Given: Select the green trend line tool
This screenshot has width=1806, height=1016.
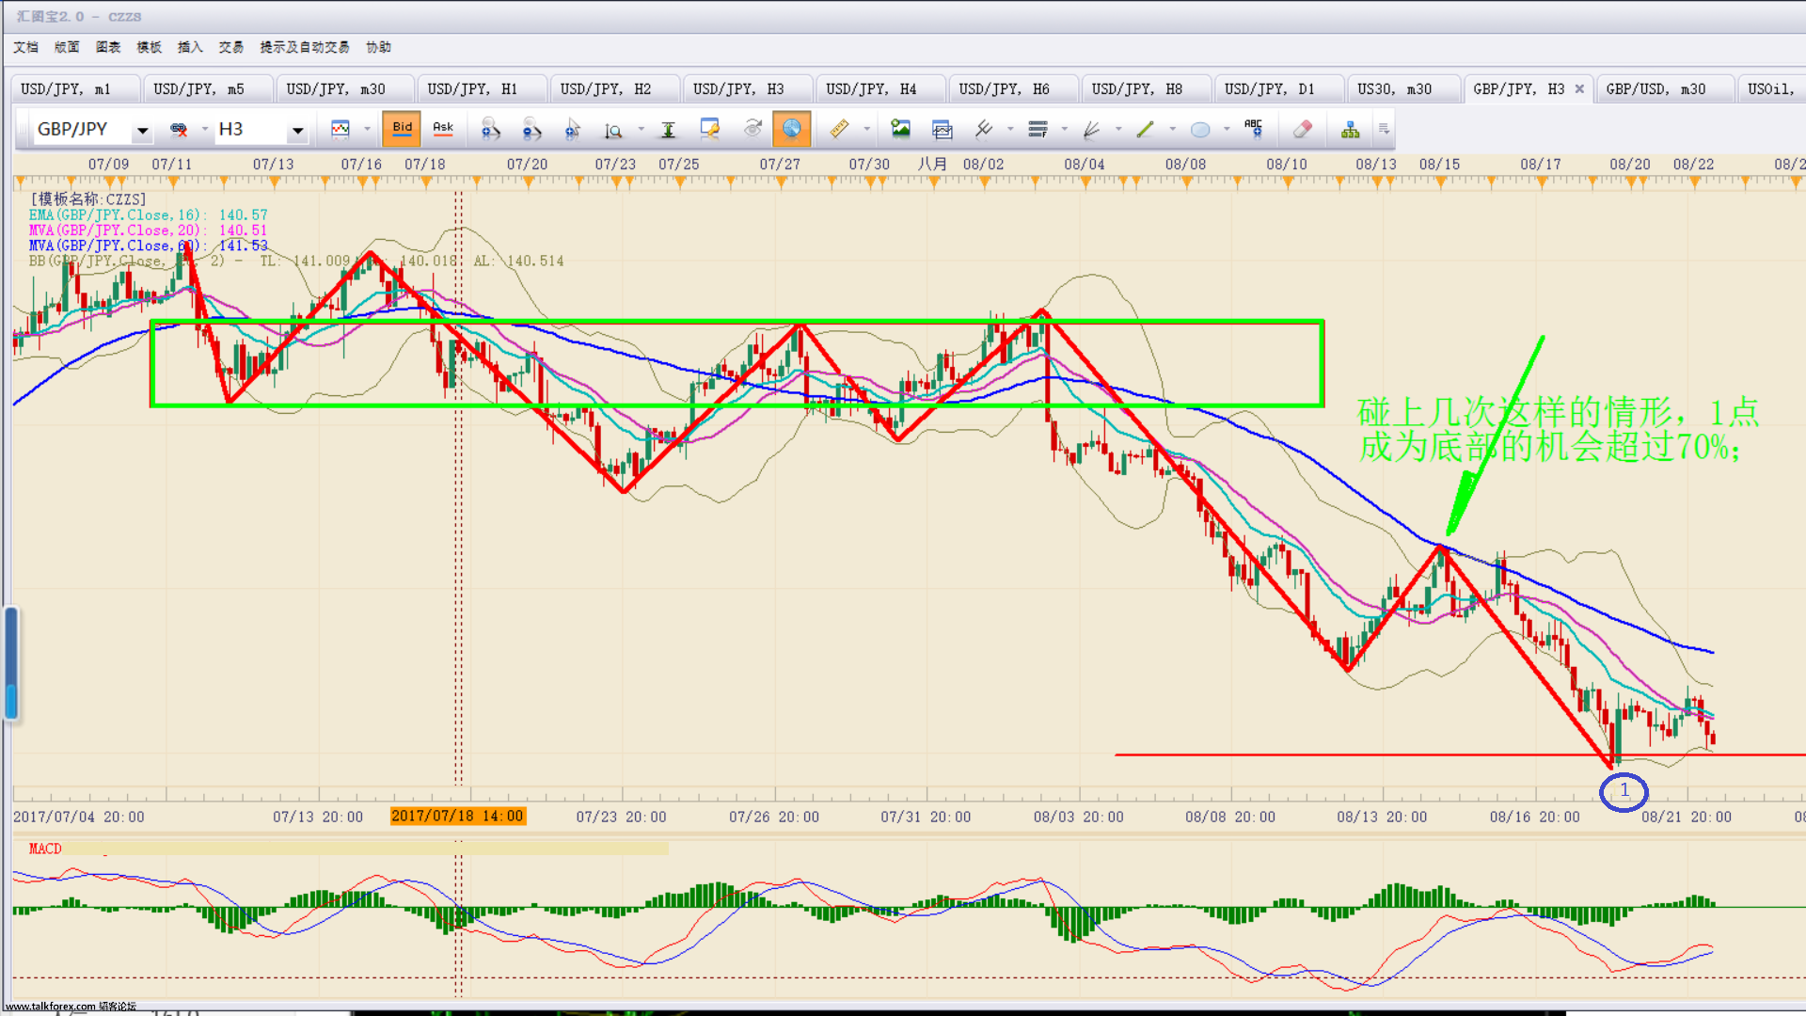Looking at the screenshot, I should pos(1145,130).
